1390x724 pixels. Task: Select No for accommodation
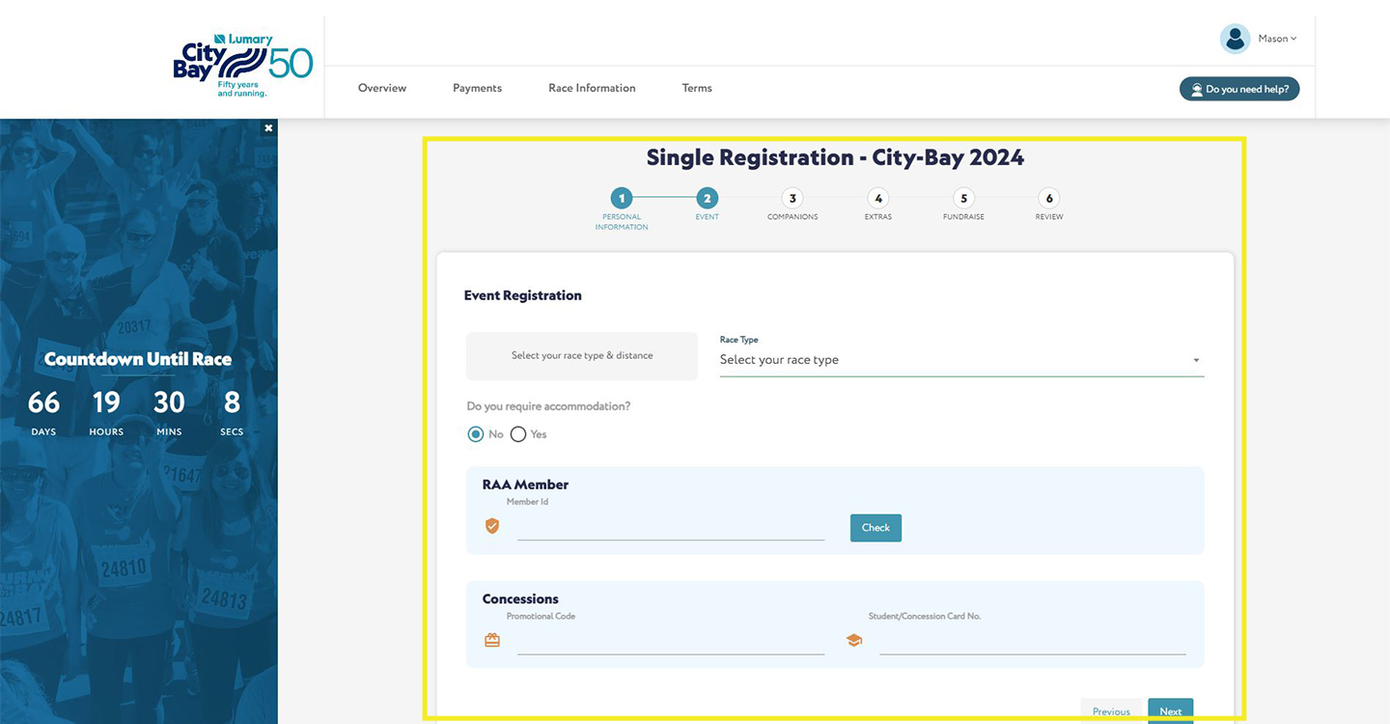point(476,434)
